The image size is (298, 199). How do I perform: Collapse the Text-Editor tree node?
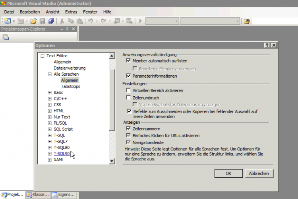tap(43, 56)
